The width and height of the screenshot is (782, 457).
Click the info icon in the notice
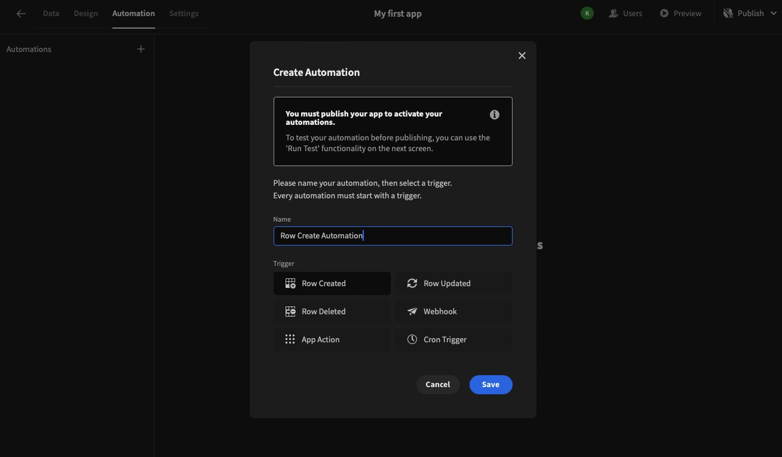pos(494,114)
